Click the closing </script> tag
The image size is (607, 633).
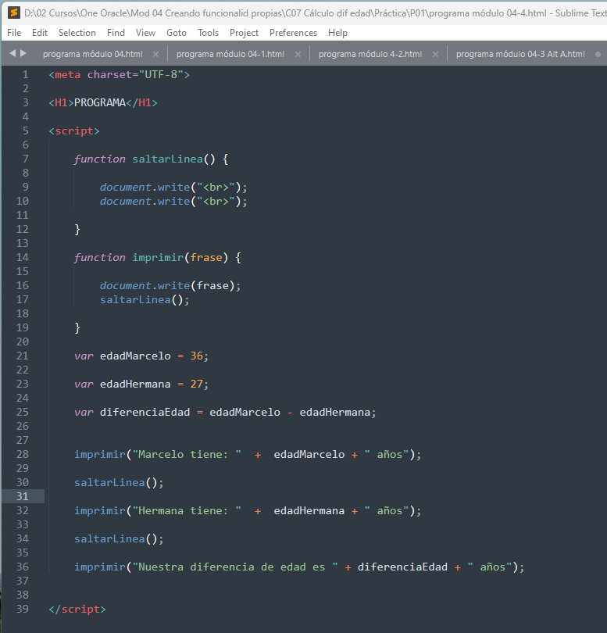77,610
